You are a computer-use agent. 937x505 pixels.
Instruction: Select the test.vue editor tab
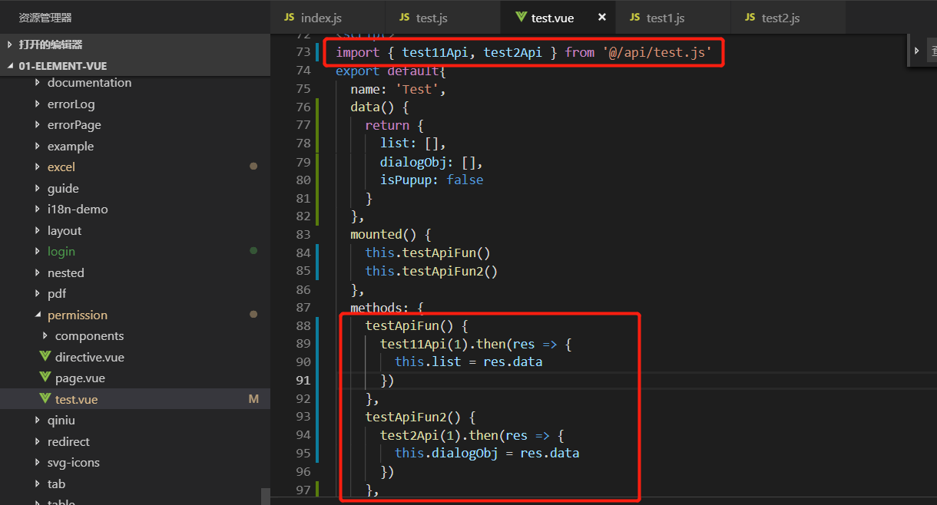(x=558, y=17)
